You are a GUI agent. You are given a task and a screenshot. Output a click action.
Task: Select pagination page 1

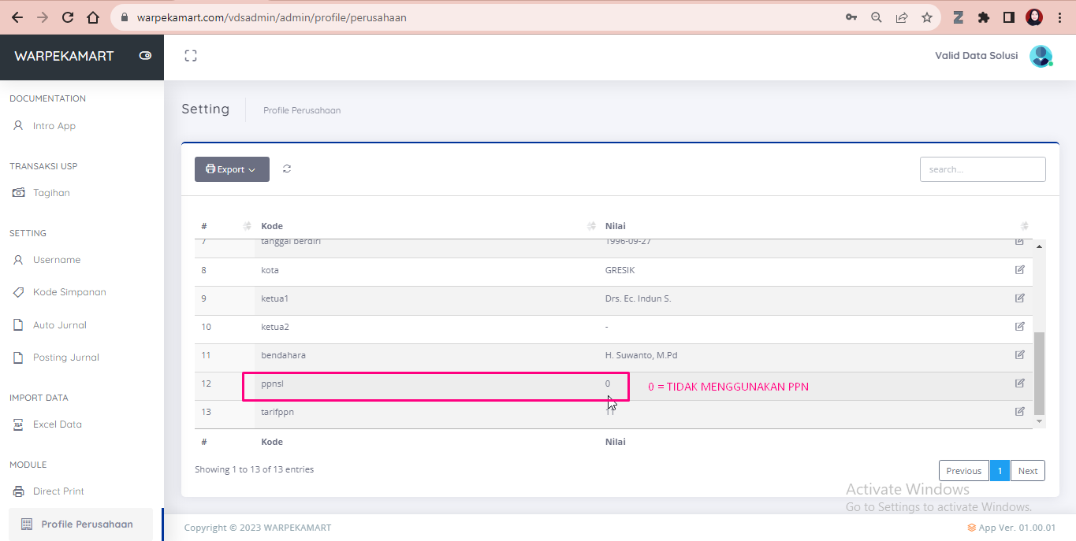[x=1000, y=471]
